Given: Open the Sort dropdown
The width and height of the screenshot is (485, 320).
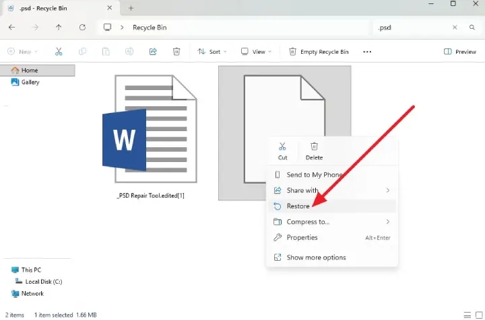Looking at the screenshot, I should click(212, 52).
